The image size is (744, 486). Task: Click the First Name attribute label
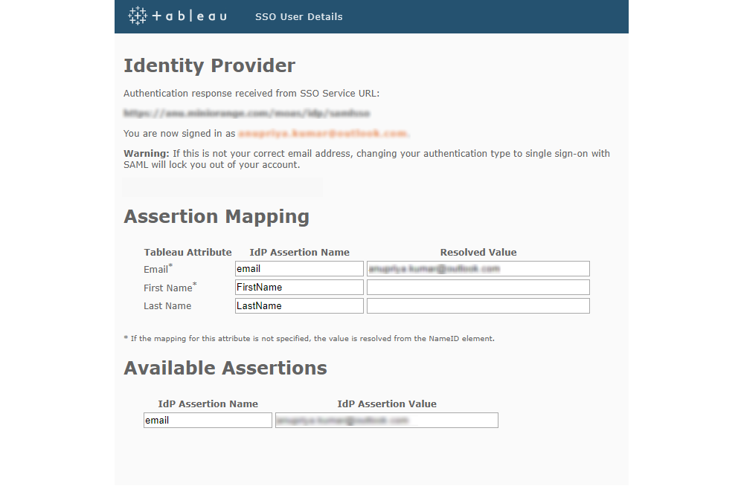coord(170,288)
